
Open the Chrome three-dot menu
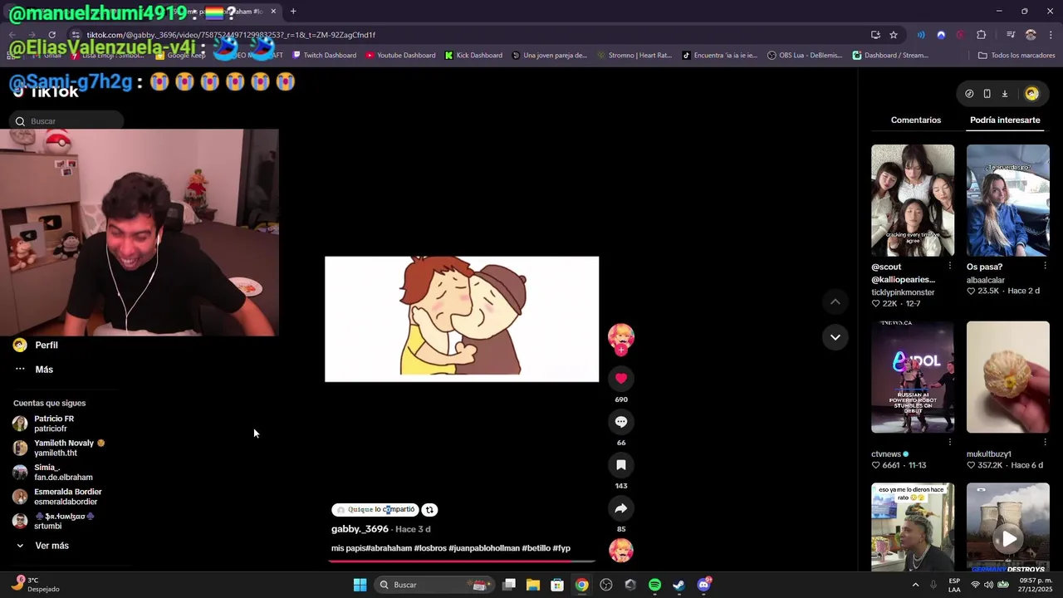click(x=1051, y=35)
